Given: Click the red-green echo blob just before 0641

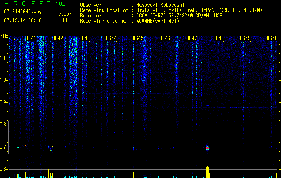Looking at the screenshot, I should (x=25, y=145).
